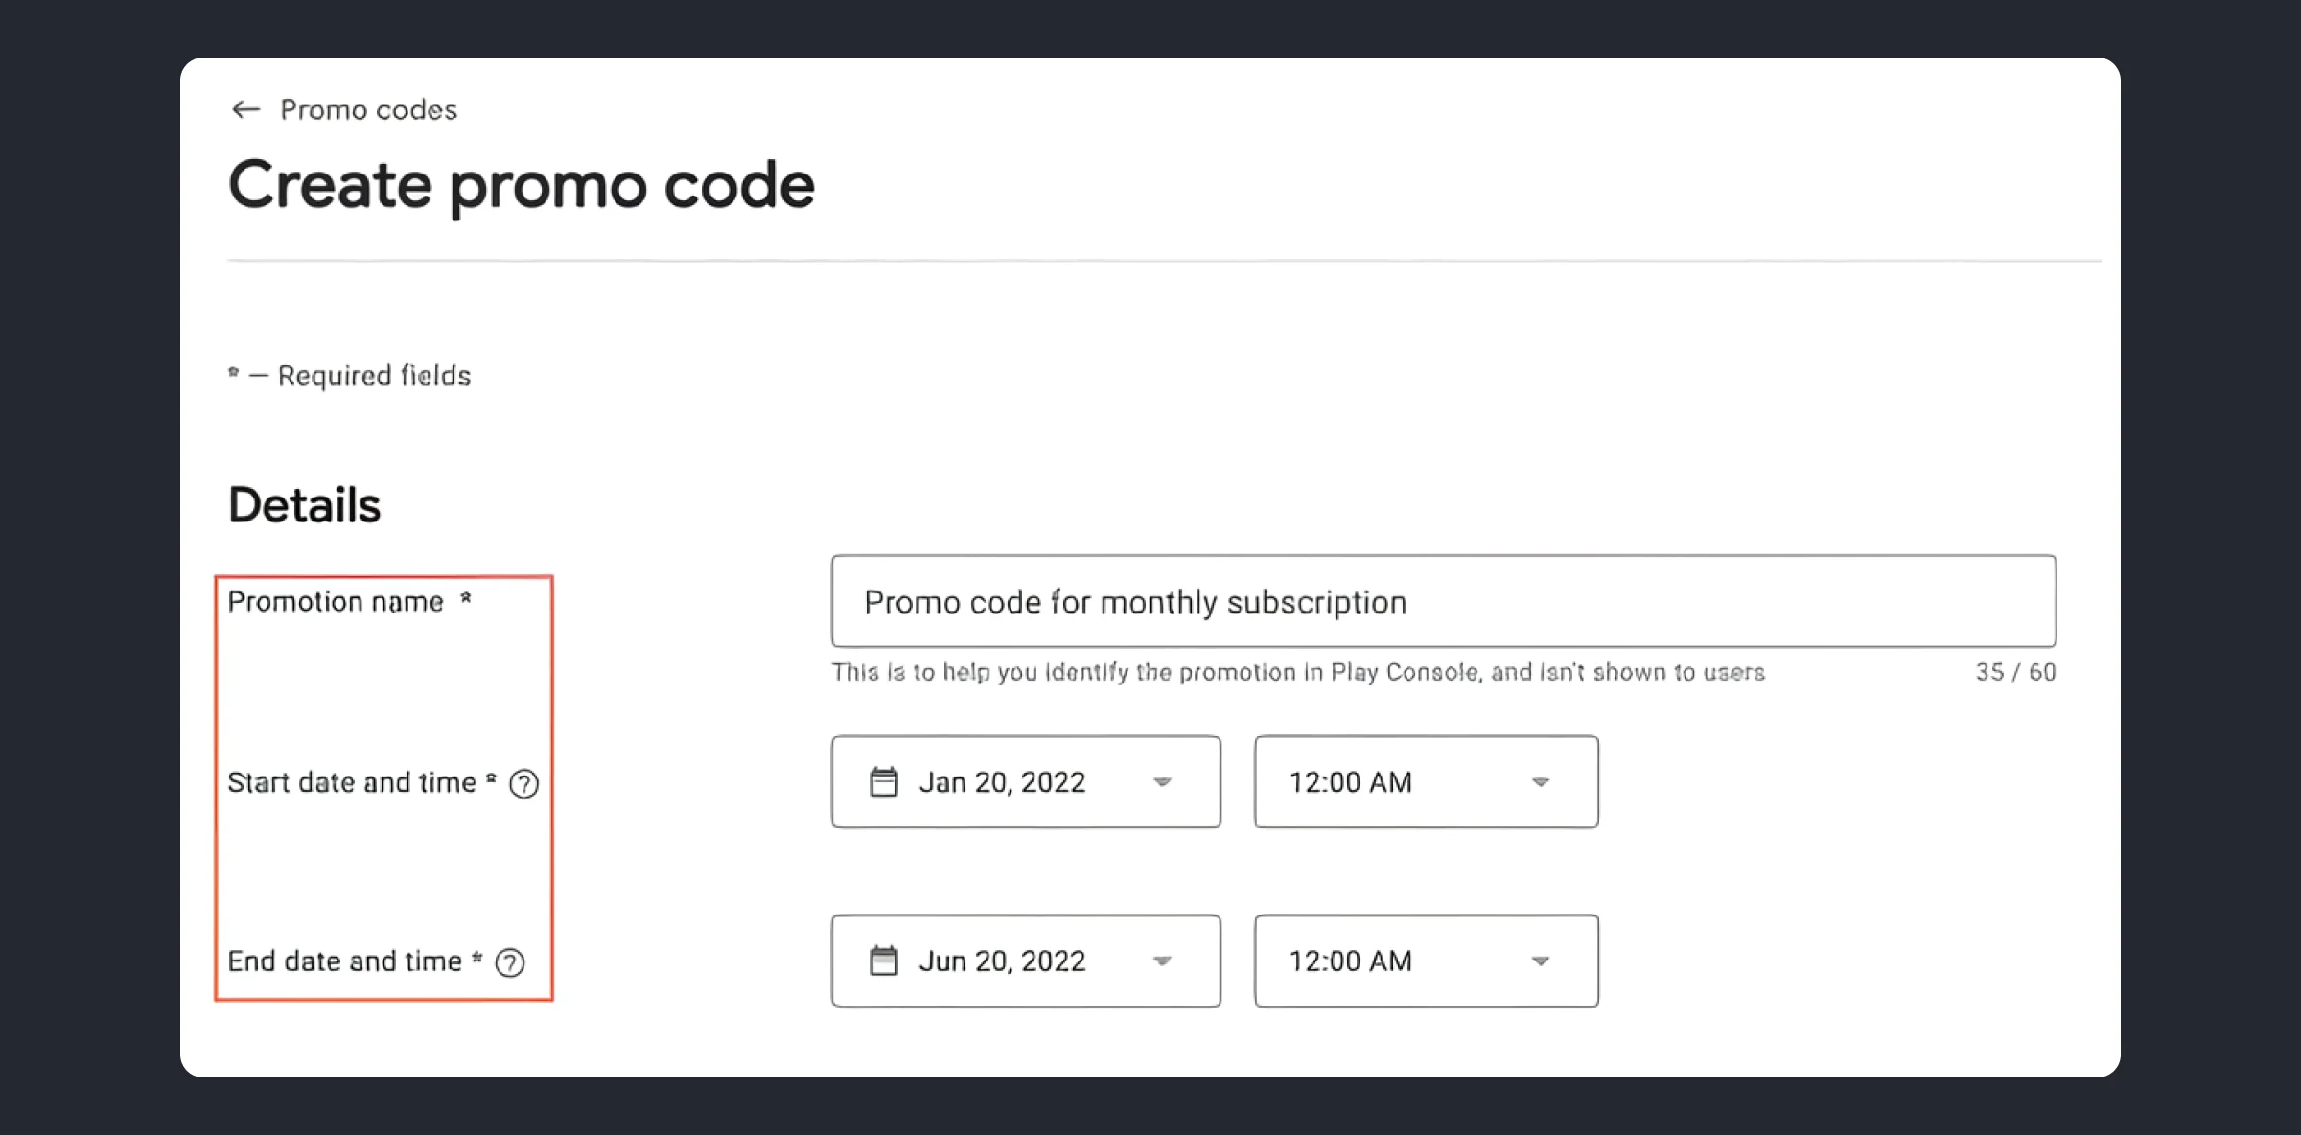Image resolution: width=2301 pixels, height=1135 pixels.
Task: Click the back arrow to return to Promo codes
Action: point(245,108)
